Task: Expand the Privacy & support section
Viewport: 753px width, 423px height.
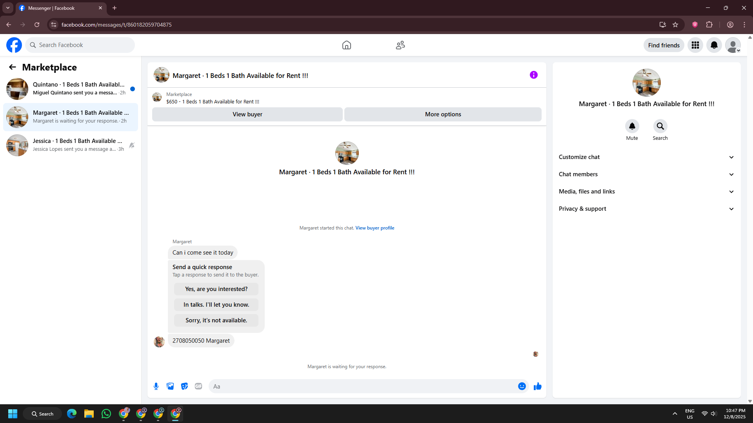Action: coord(647,209)
